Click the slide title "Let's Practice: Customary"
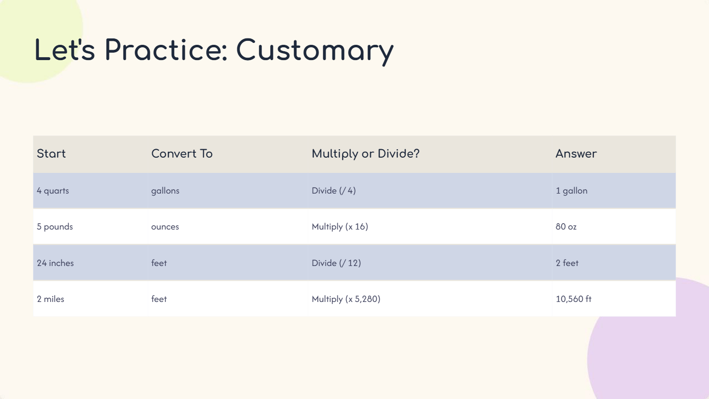This screenshot has width=709, height=399. [x=214, y=50]
